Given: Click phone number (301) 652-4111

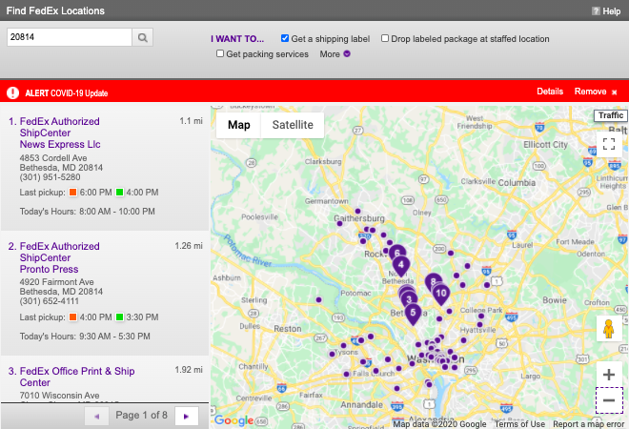Looking at the screenshot, I should pos(49,301).
